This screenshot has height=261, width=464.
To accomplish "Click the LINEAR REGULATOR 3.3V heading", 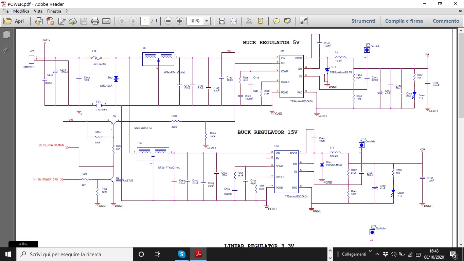I will (x=259, y=246).
